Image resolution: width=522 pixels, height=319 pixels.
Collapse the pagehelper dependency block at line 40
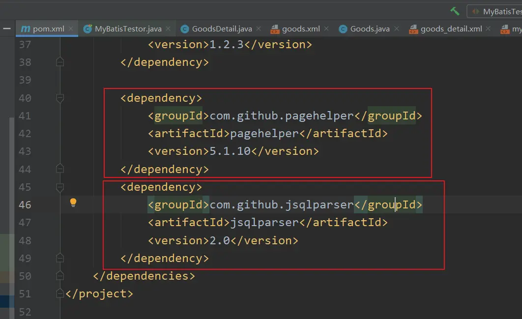[60, 98]
